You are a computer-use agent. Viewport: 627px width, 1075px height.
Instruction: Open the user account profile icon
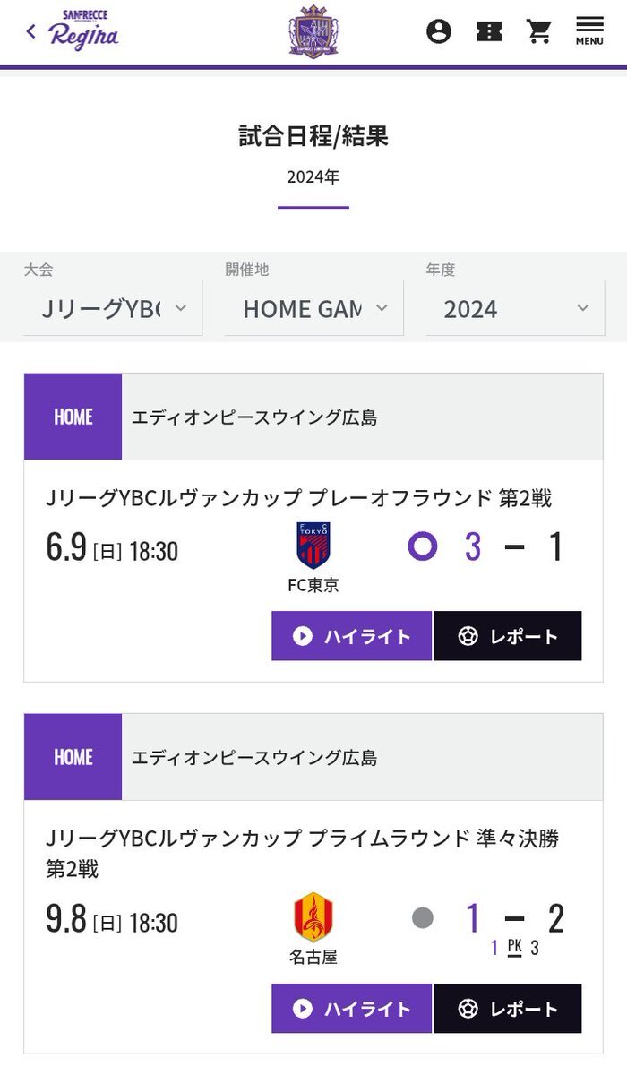[438, 32]
